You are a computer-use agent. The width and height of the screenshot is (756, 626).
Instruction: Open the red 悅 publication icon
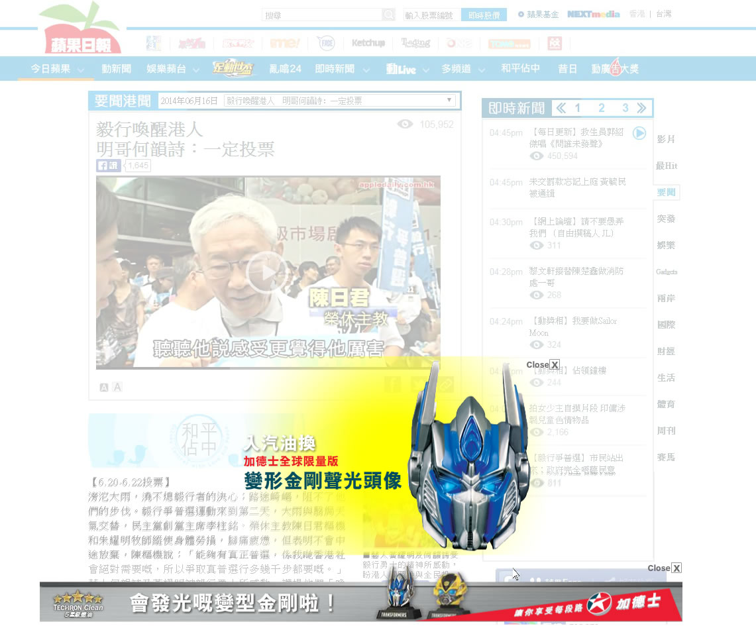tap(555, 43)
